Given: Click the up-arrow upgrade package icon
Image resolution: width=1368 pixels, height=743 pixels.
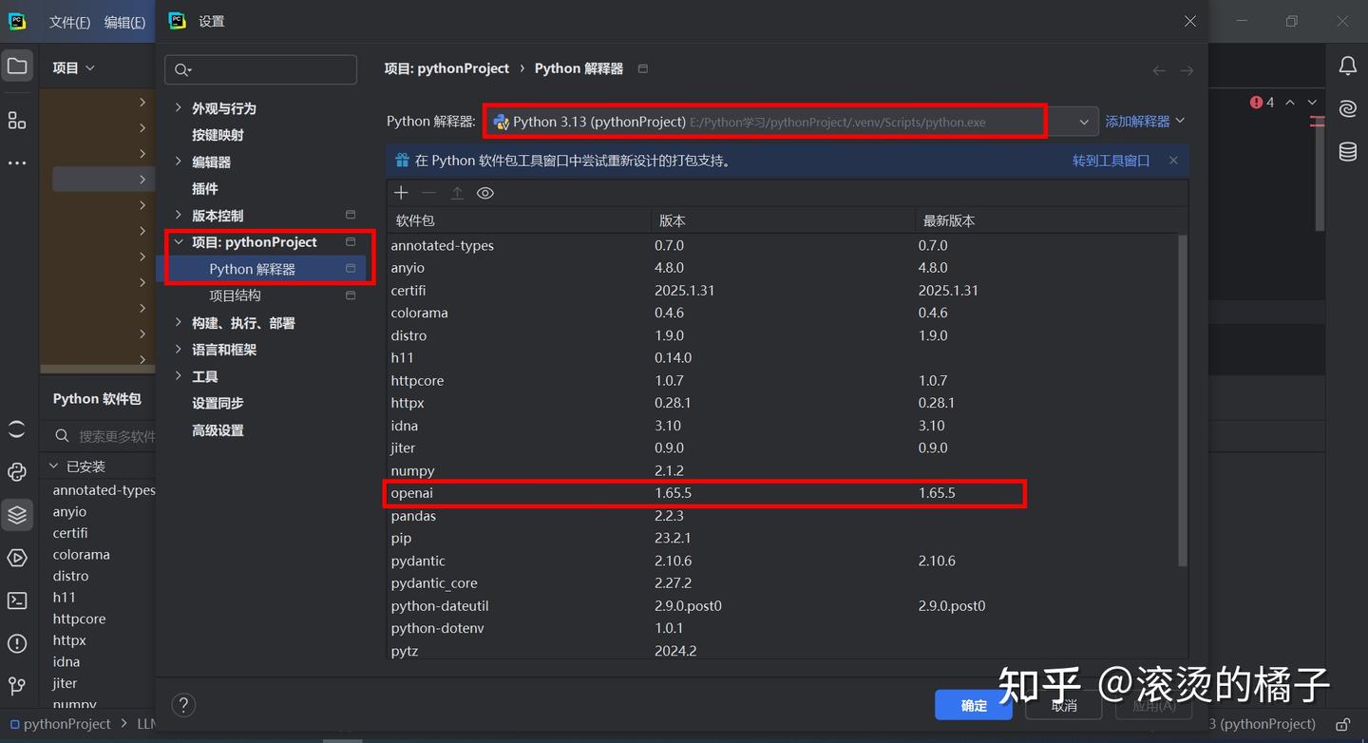Looking at the screenshot, I should point(457,193).
